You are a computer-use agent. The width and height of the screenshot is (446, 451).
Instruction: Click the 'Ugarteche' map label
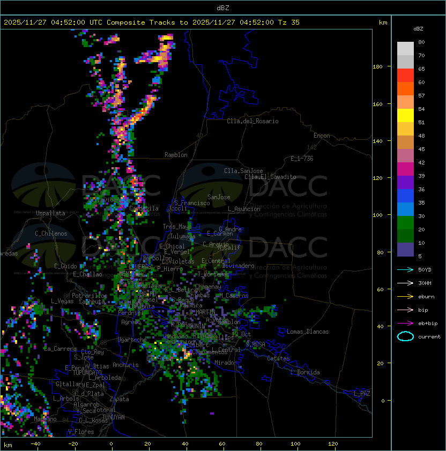click(132, 340)
